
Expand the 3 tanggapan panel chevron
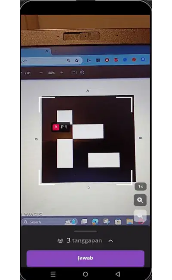(111, 241)
